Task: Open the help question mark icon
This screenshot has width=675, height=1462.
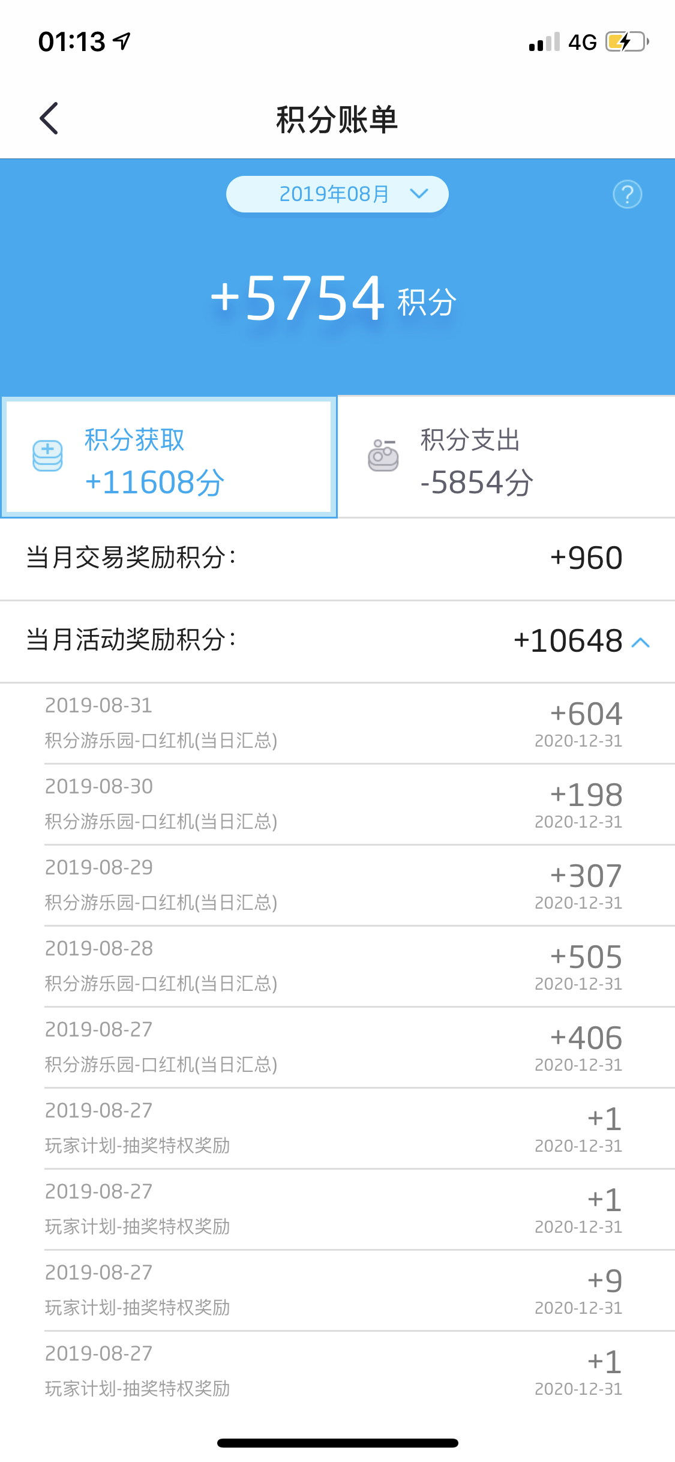Action: [627, 194]
